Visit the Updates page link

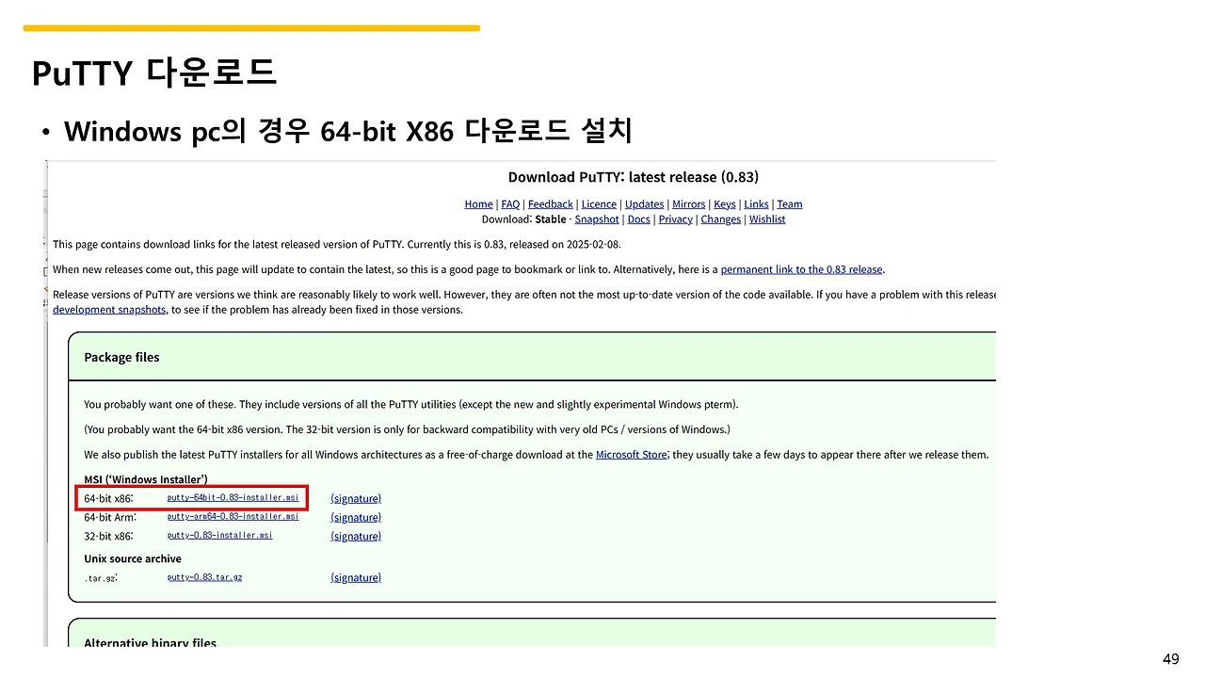(x=645, y=204)
